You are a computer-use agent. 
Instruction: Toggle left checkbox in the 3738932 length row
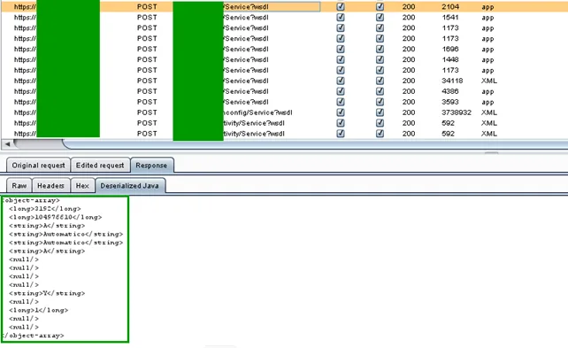(x=341, y=112)
